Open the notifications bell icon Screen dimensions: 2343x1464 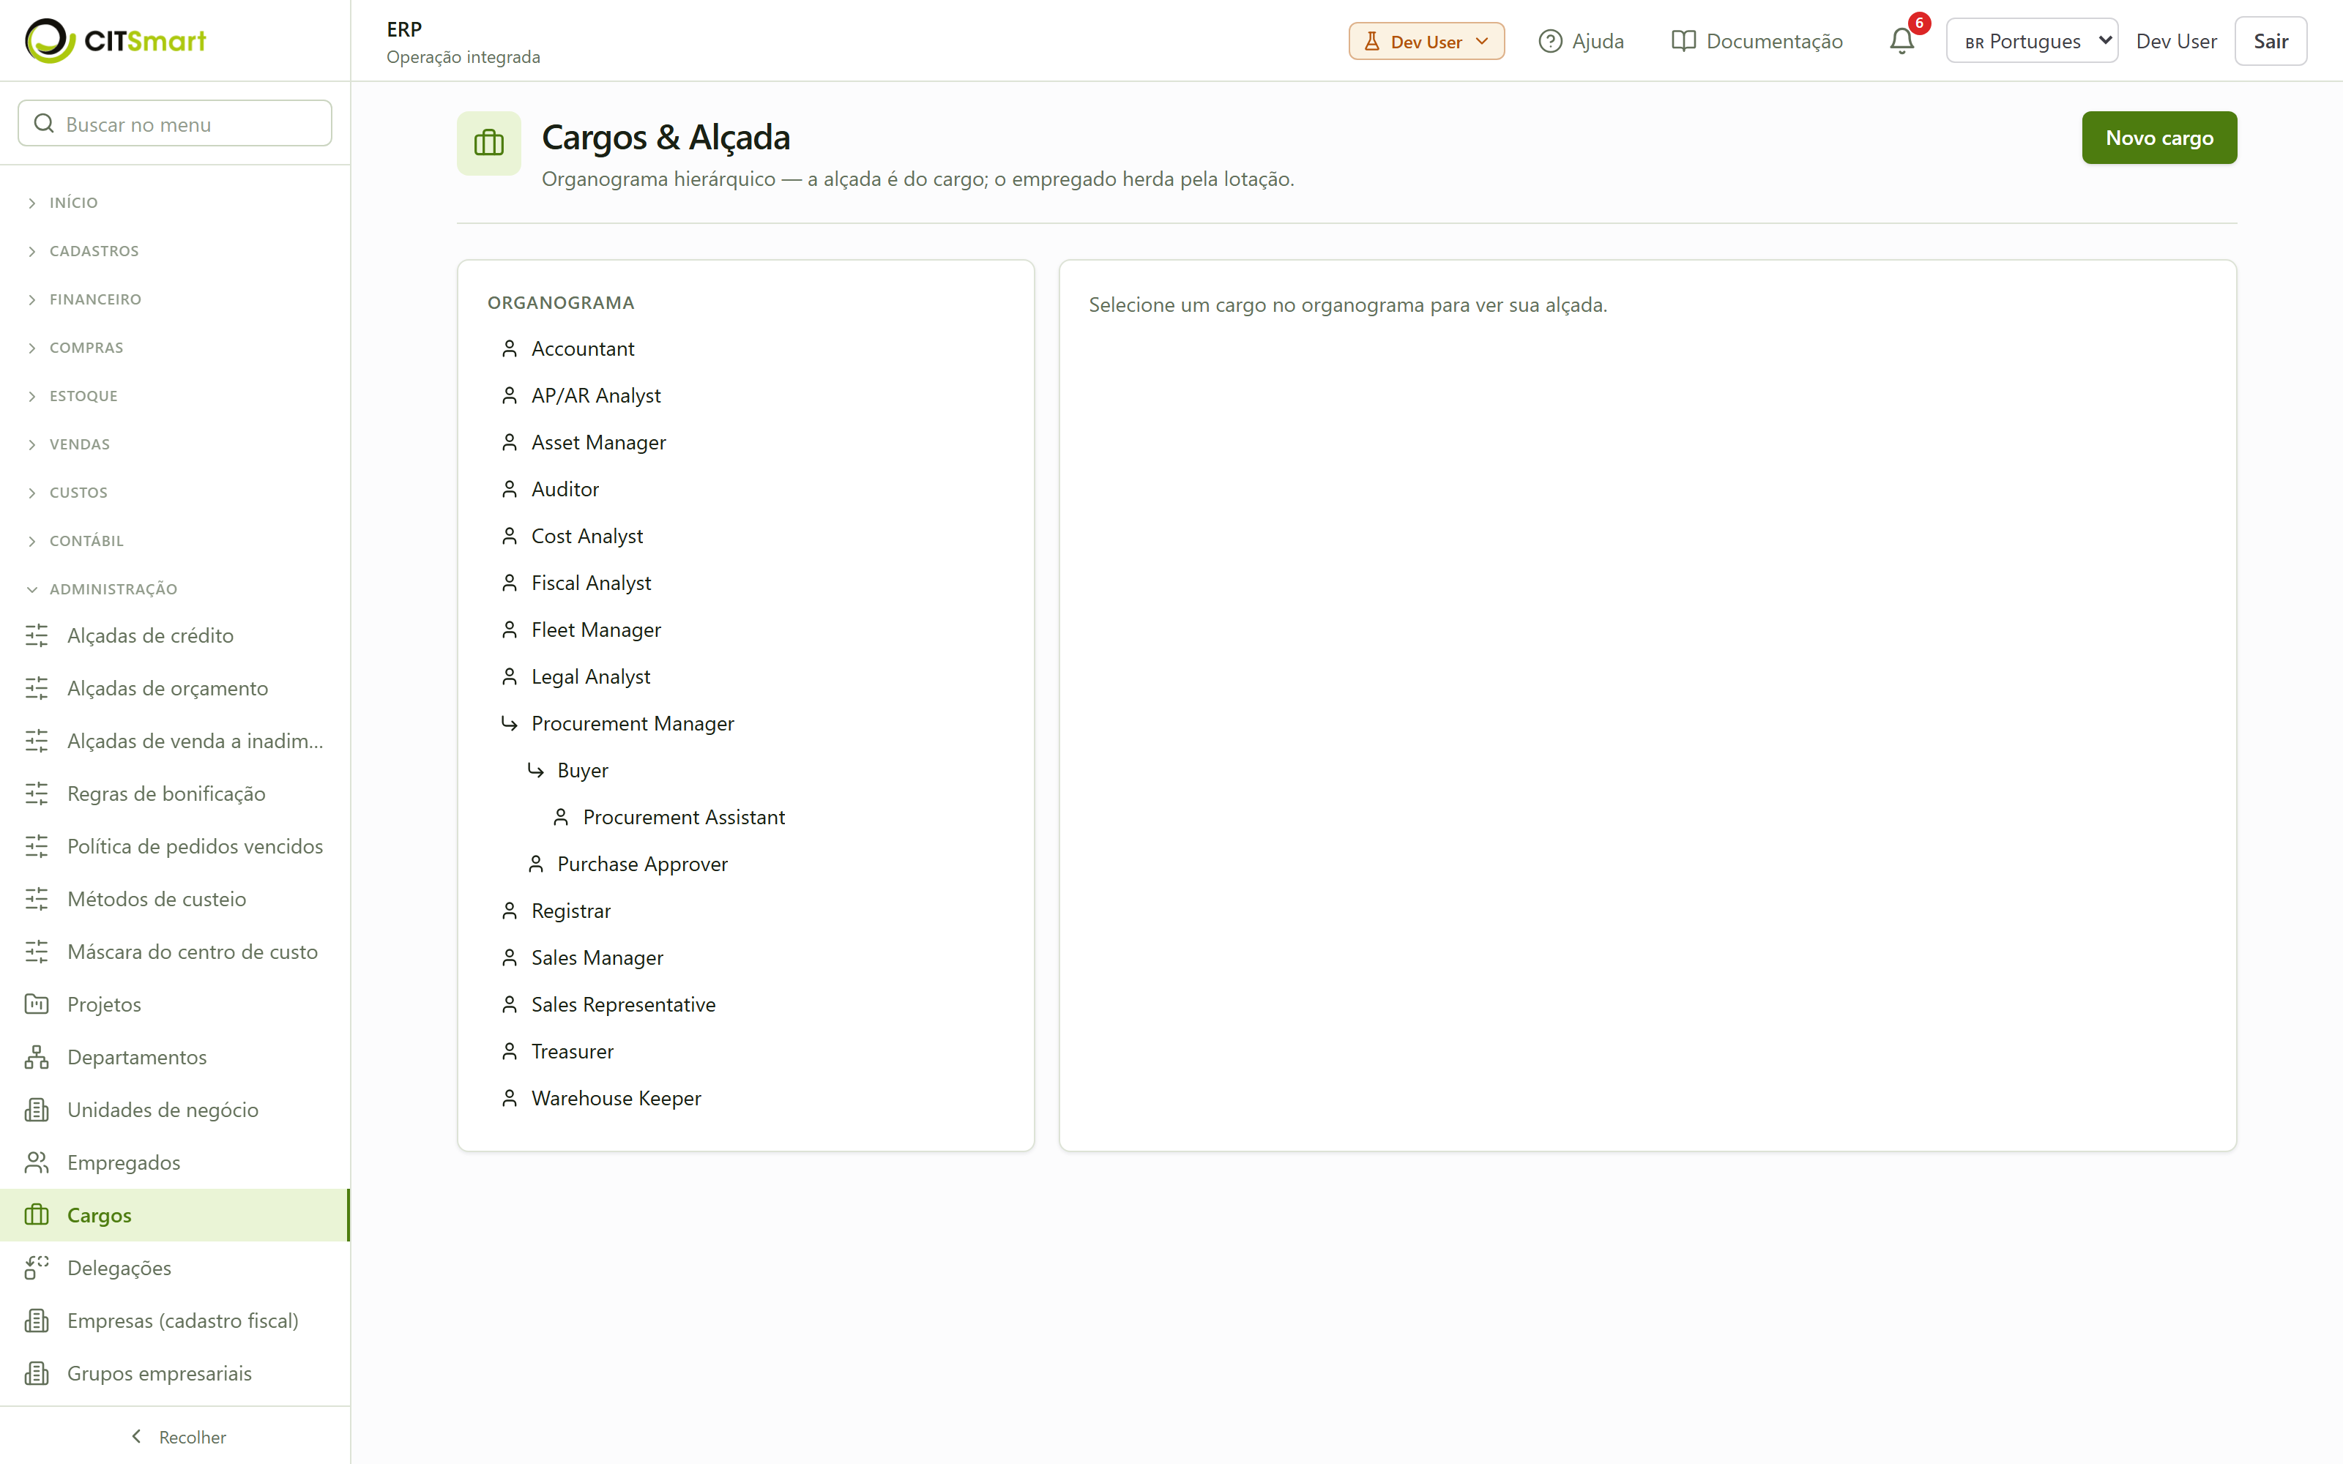(1901, 41)
